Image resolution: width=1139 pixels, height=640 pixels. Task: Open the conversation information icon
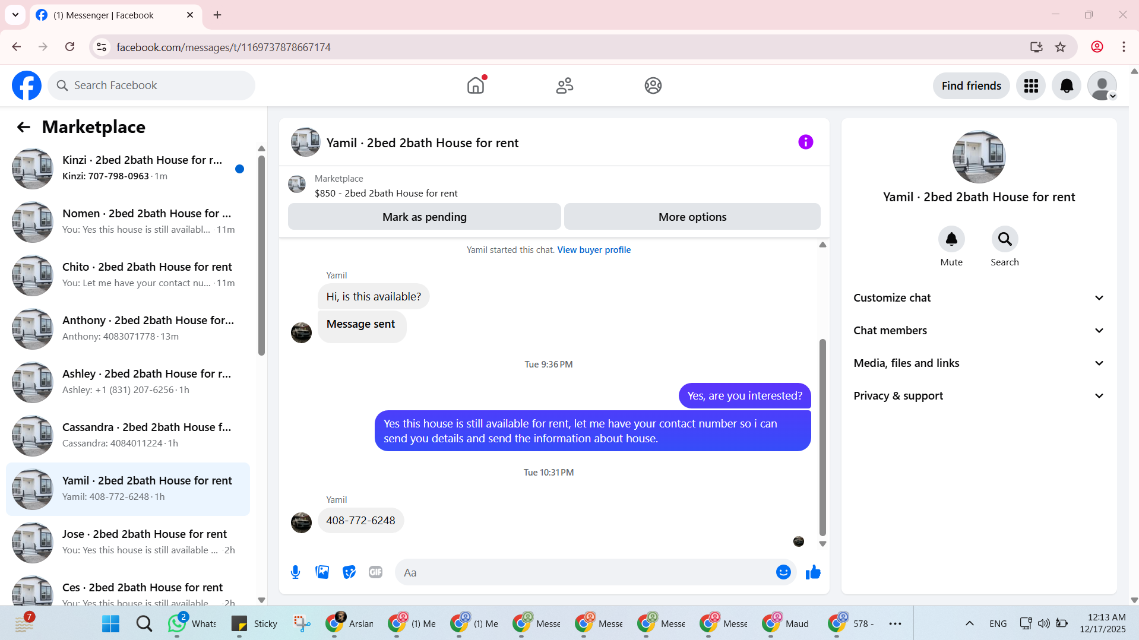point(805,142)
